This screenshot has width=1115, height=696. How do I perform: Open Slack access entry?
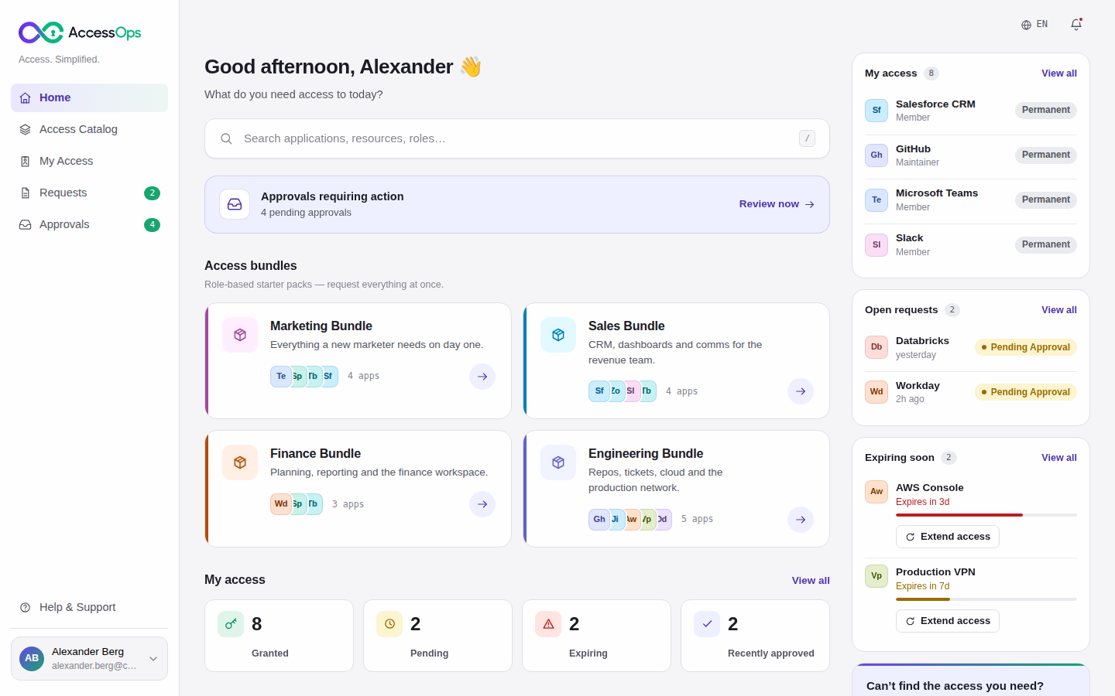[971, 245]
